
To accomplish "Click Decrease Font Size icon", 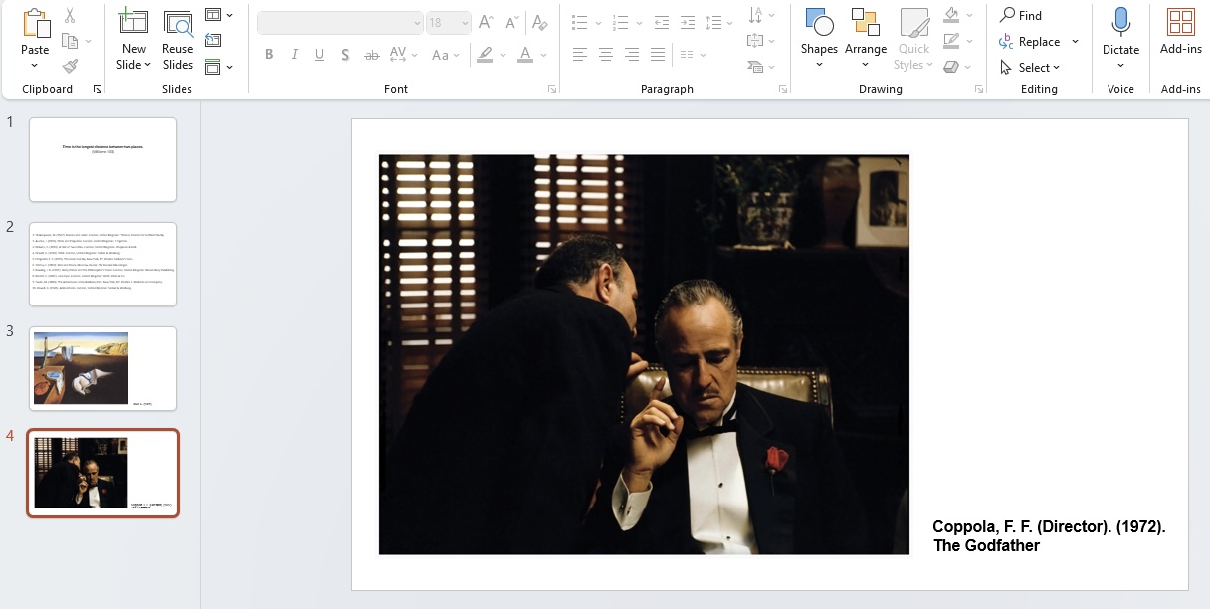I will coord(512,22).
